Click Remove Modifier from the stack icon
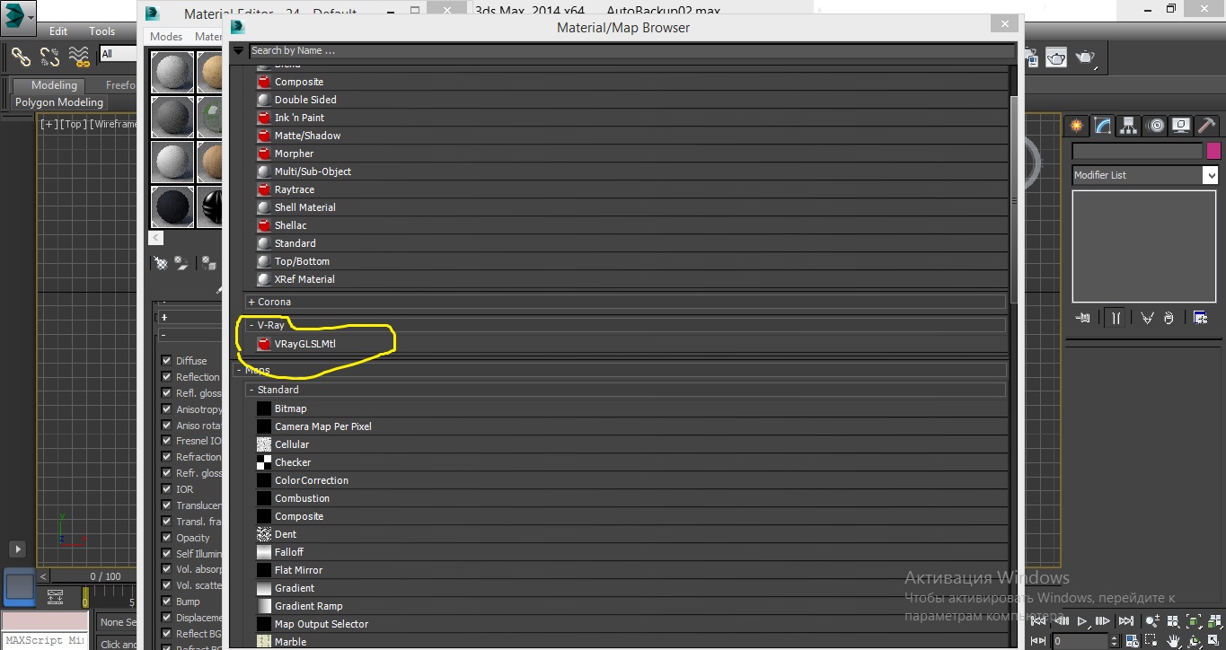This screenshot has width=1226, height=650. (x=1169, y=318)
